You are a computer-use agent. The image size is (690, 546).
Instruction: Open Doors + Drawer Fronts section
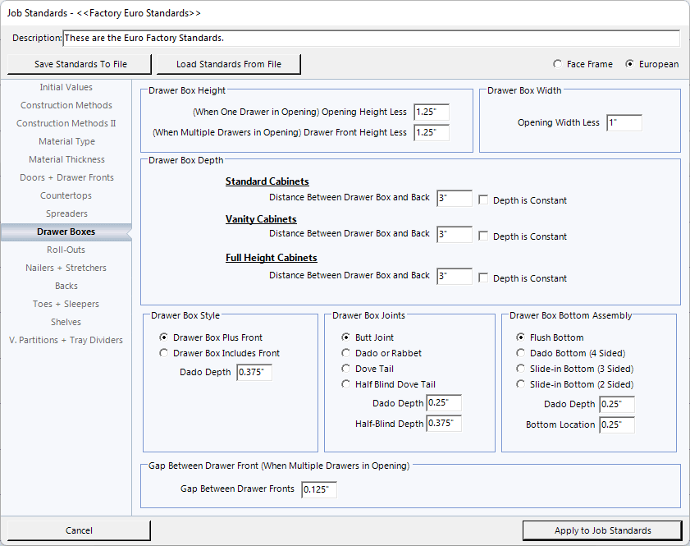(x=66, y=177)
